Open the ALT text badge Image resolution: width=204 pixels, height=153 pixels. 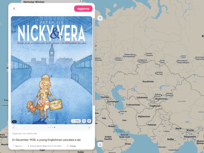[14, 122]
